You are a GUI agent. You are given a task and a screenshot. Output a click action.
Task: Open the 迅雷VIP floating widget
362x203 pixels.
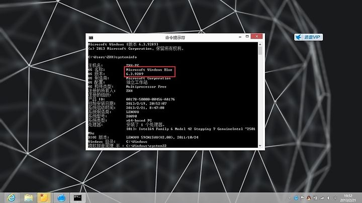[x=308, y=37]
